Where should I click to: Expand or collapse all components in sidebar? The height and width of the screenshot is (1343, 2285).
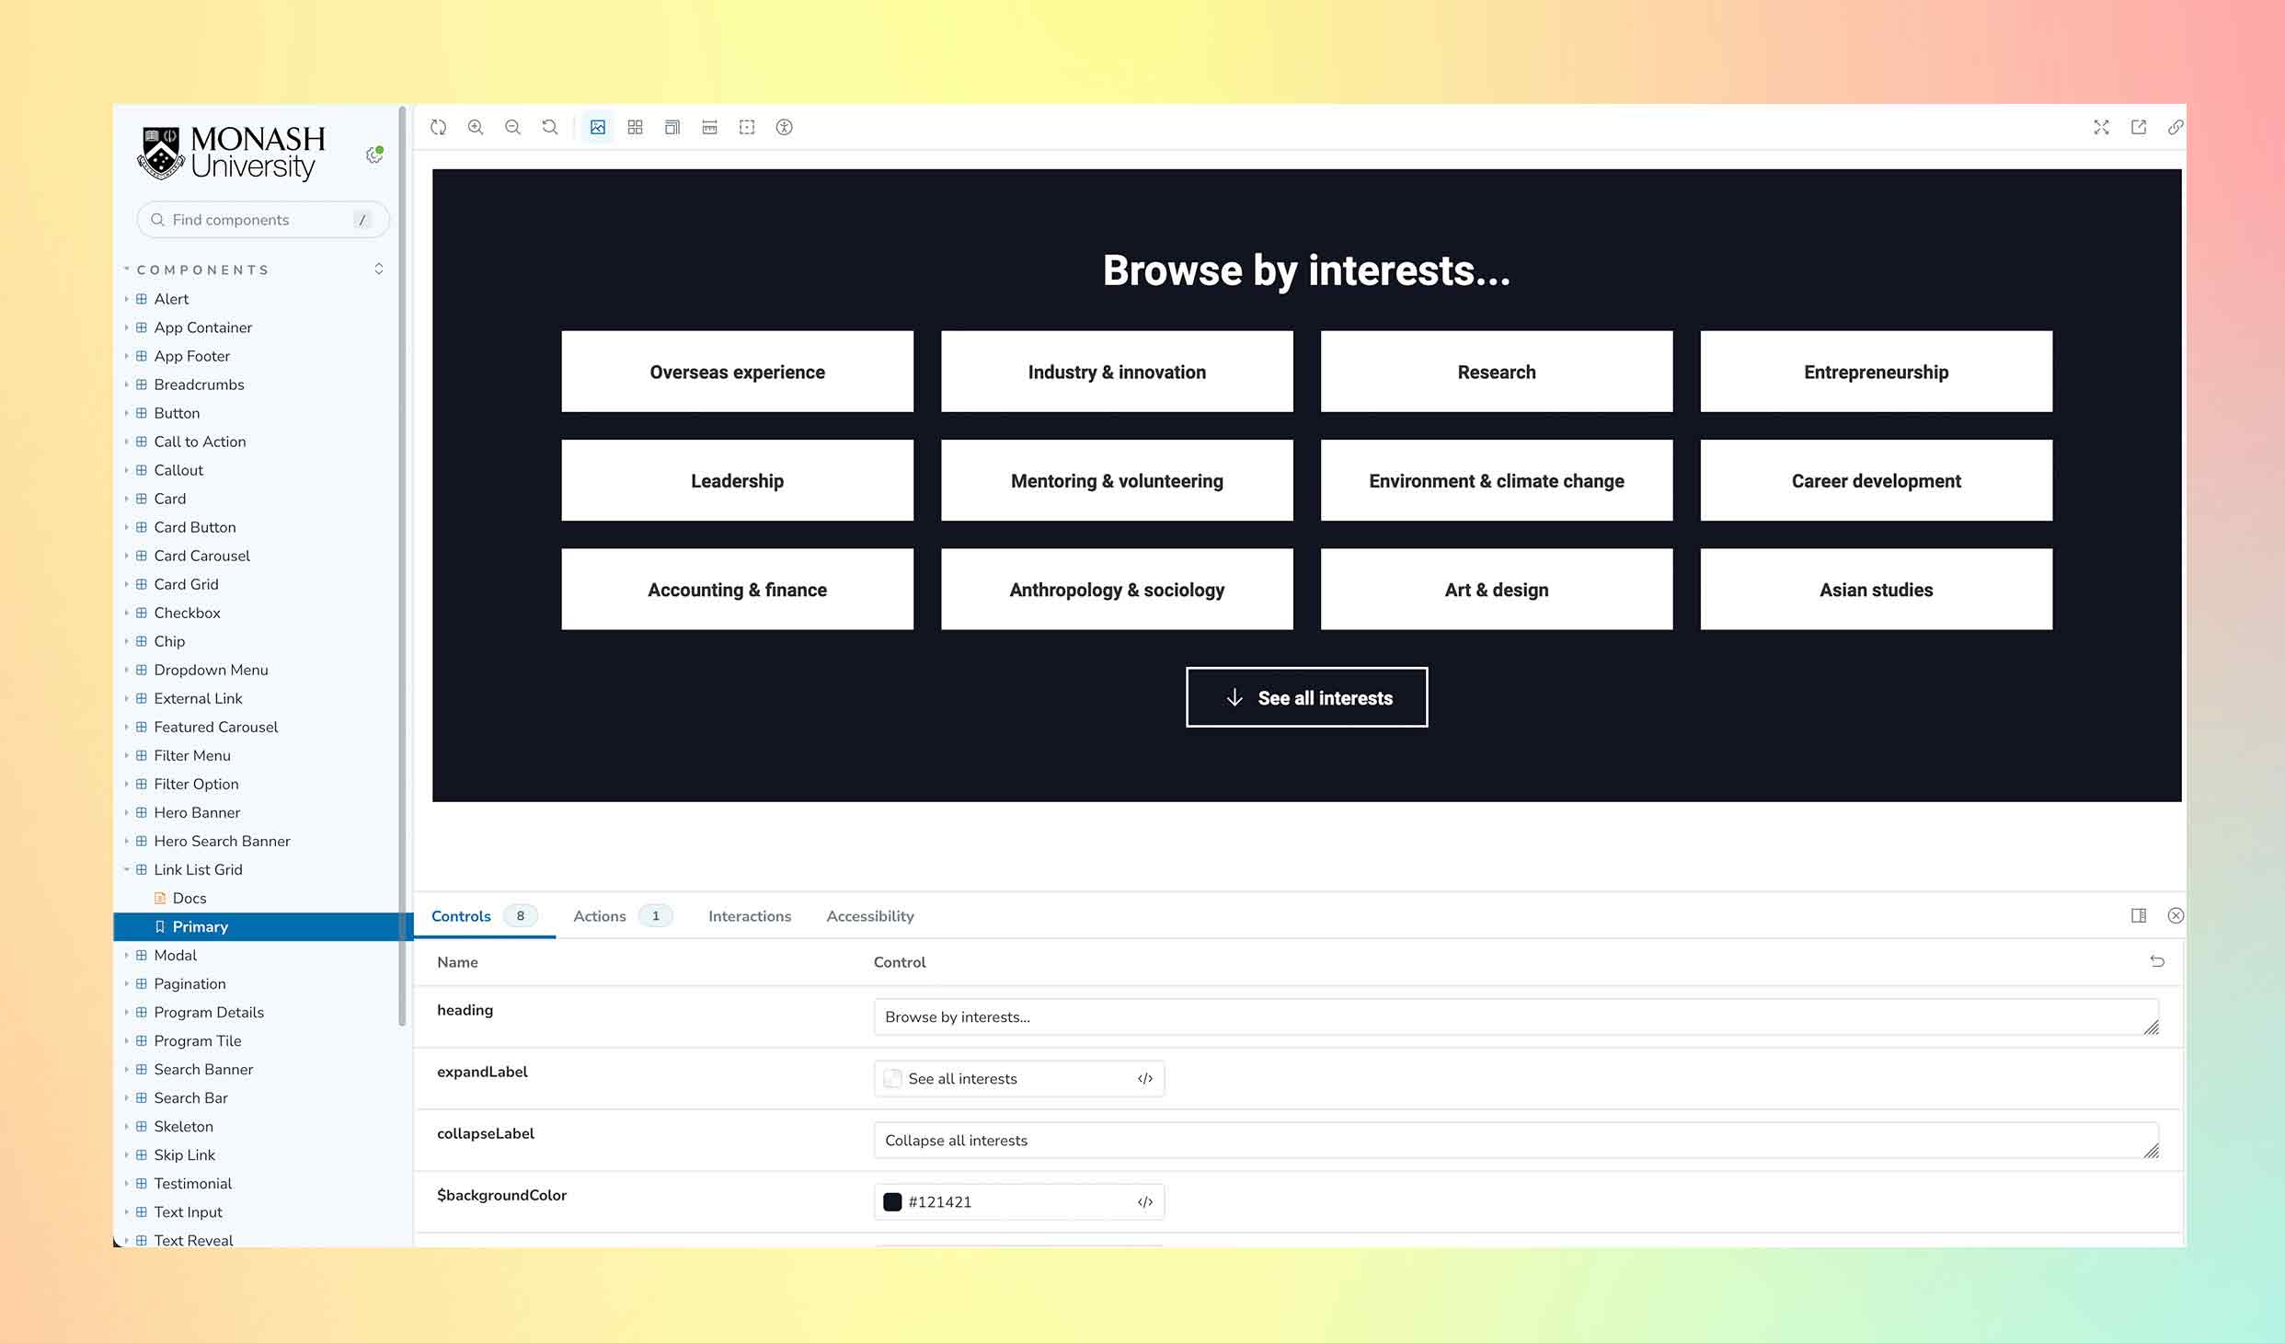pos(378,269)
